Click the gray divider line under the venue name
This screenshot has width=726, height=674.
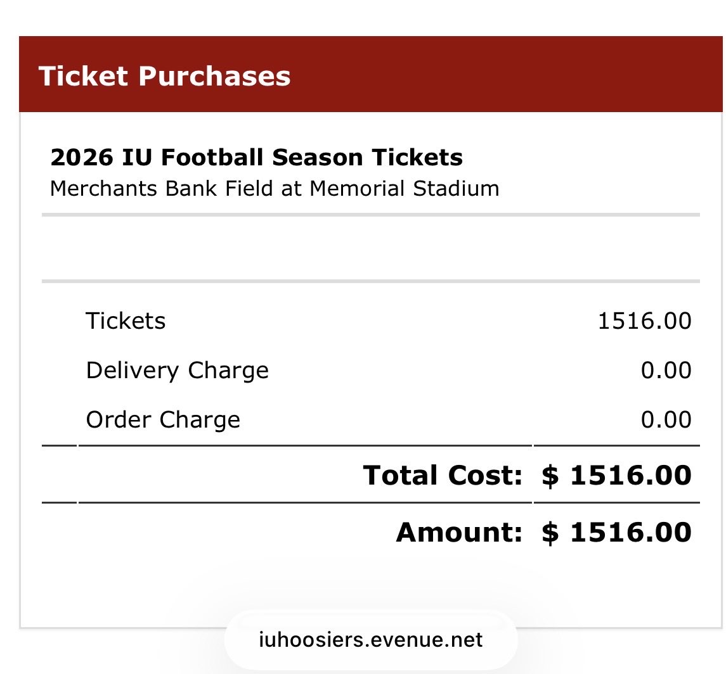point(371,215)
